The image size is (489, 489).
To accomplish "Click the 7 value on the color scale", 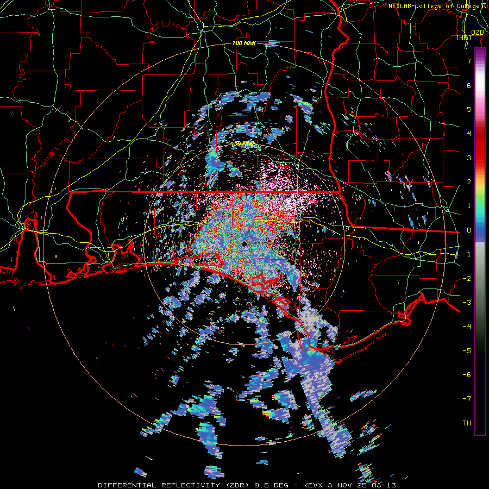I will tap(469, 61).
